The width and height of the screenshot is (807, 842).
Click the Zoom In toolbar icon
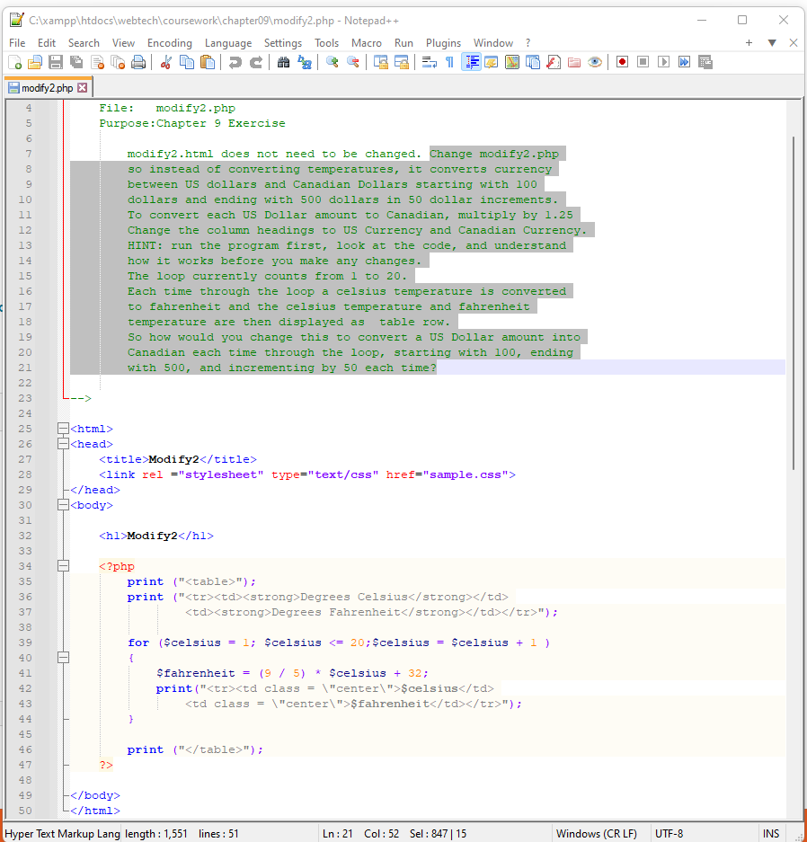[x=332, y=62]
